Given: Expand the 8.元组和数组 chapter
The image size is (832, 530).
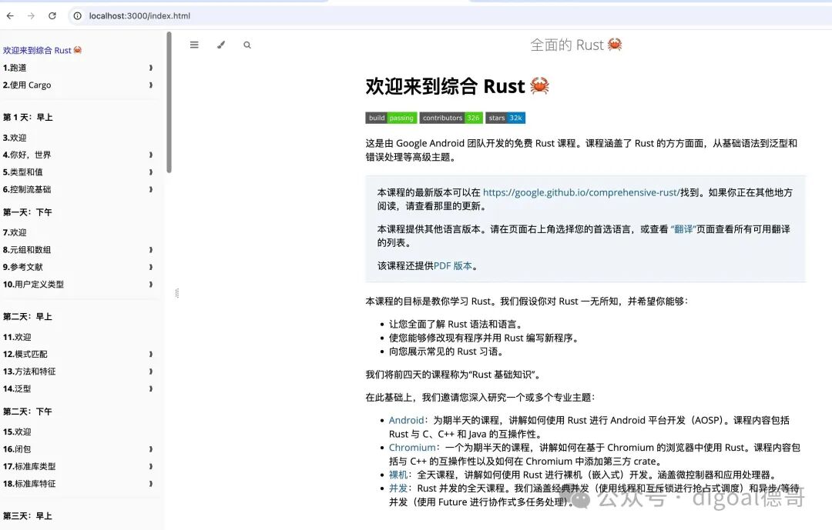Looking at the screenshot, I should pos(151,250).
